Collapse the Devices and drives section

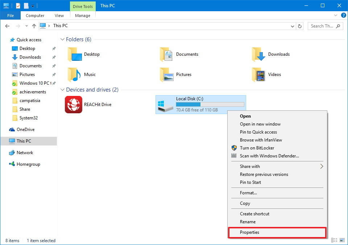click(x=62, y=90)
